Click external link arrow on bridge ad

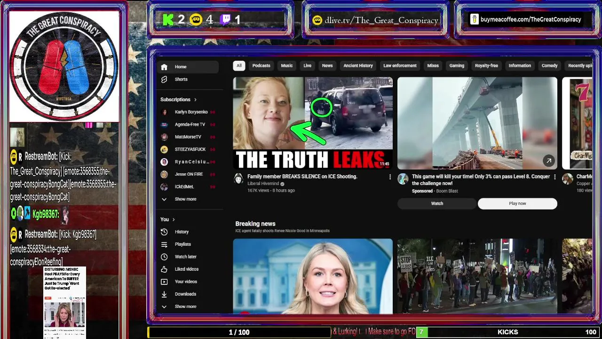point(549,161)
